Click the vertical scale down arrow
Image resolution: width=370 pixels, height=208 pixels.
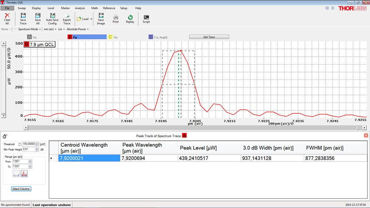pos(4,116)
